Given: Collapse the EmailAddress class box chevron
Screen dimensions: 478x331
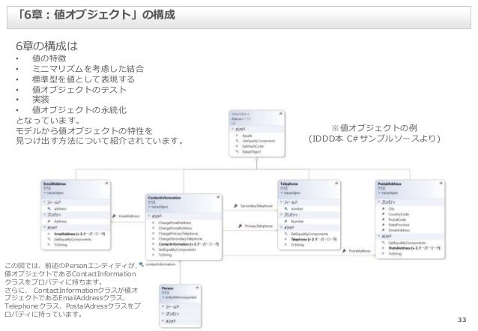Looking at the screenshot, I should pyautogui.click(x=106, y=183).
